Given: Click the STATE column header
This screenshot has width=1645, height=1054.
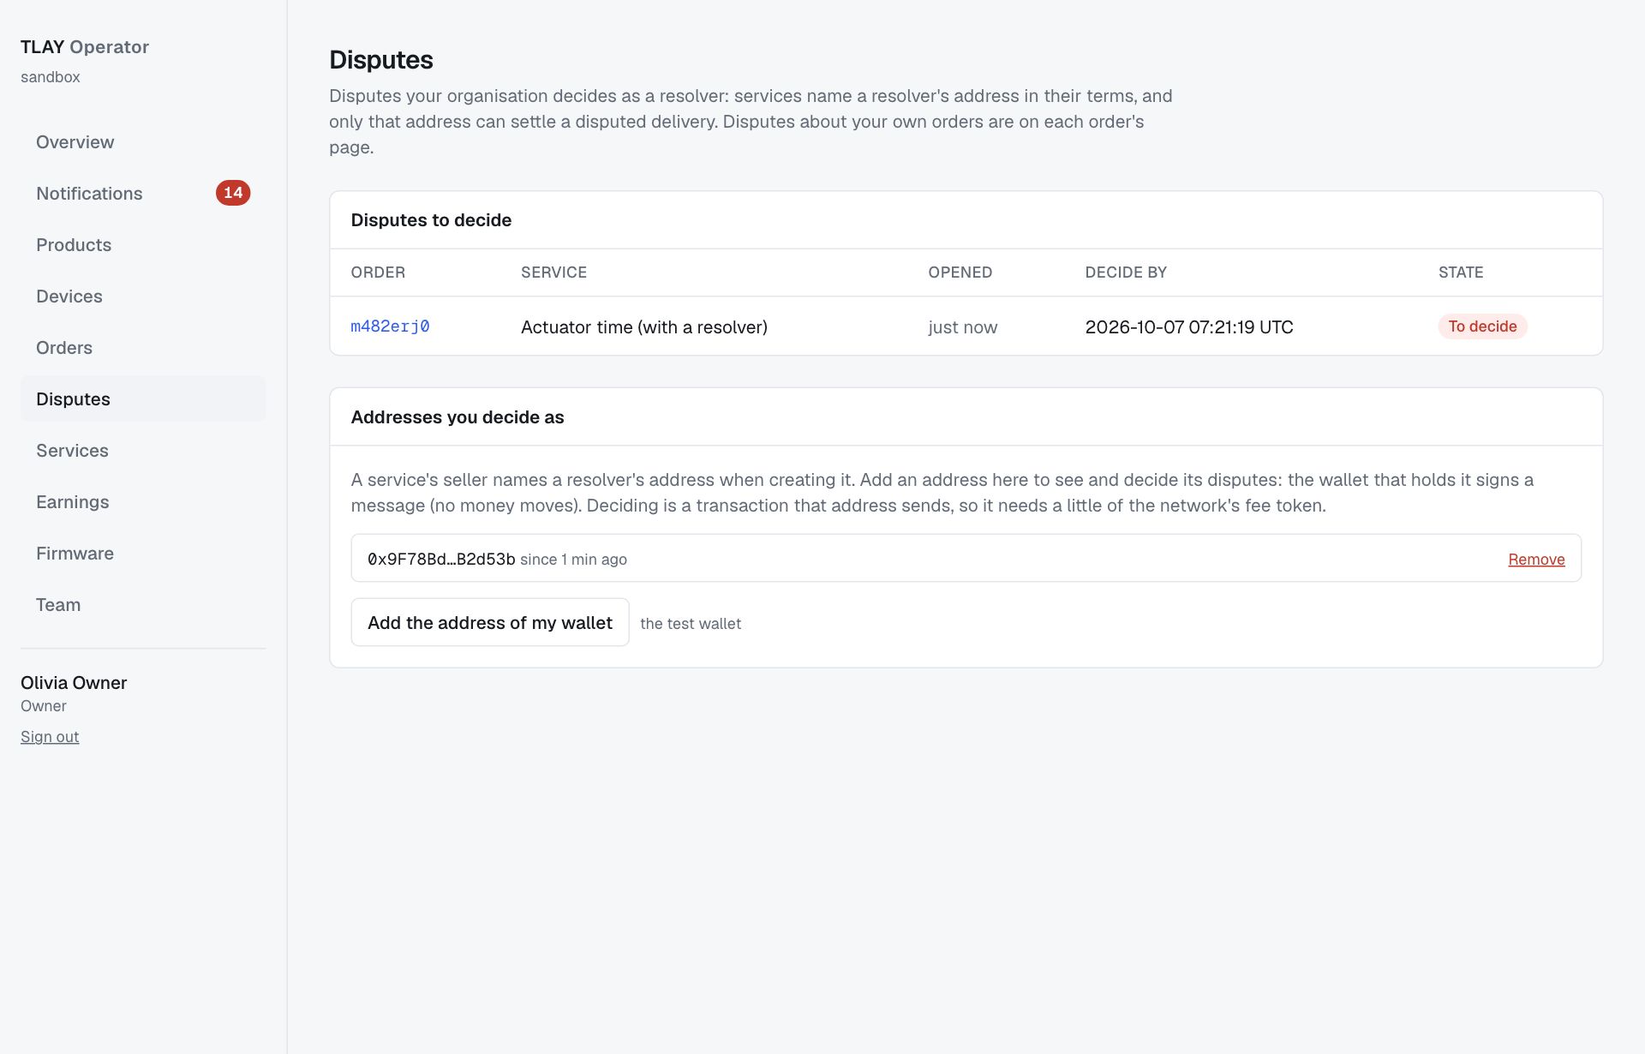Looking at the screenshot, I should pyautogui.click(x=1461, y=272).
